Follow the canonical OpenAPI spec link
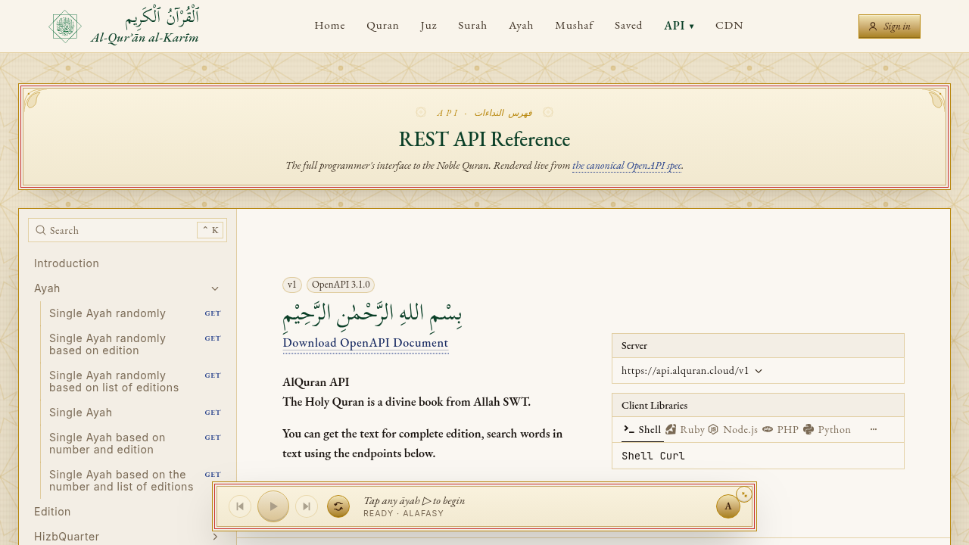This screenshot has height=545, width=969. 627,165
